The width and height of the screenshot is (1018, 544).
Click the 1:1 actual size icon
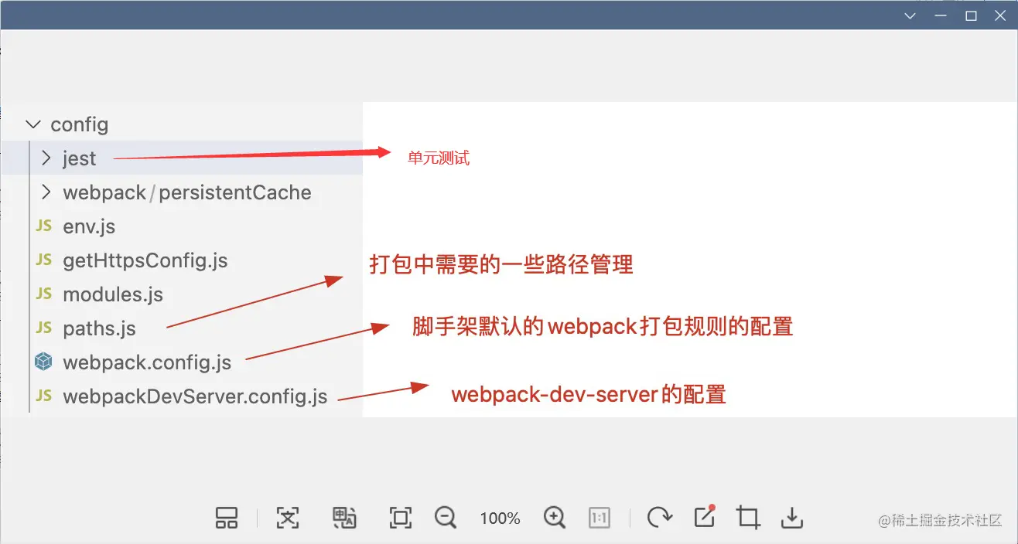(x=600, y=518)
